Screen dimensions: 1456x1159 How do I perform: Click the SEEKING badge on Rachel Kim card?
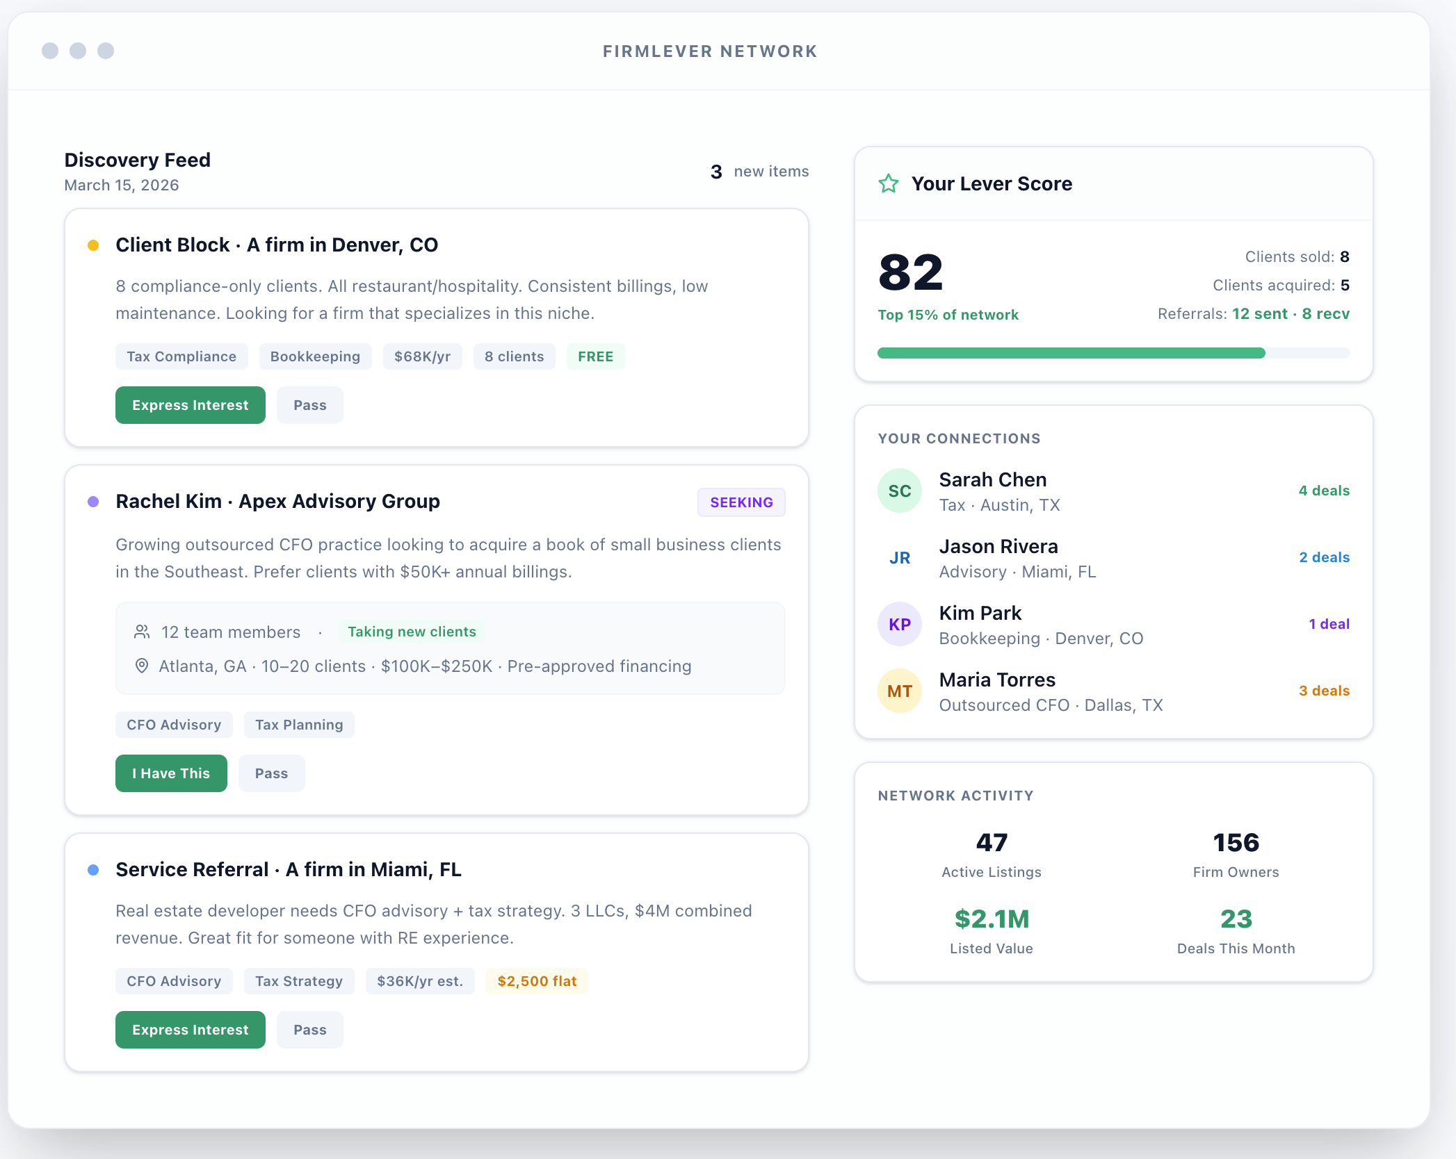point(741,502)
